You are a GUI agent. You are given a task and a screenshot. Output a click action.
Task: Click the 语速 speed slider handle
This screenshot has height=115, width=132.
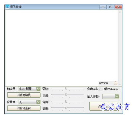tap(66, 88)
